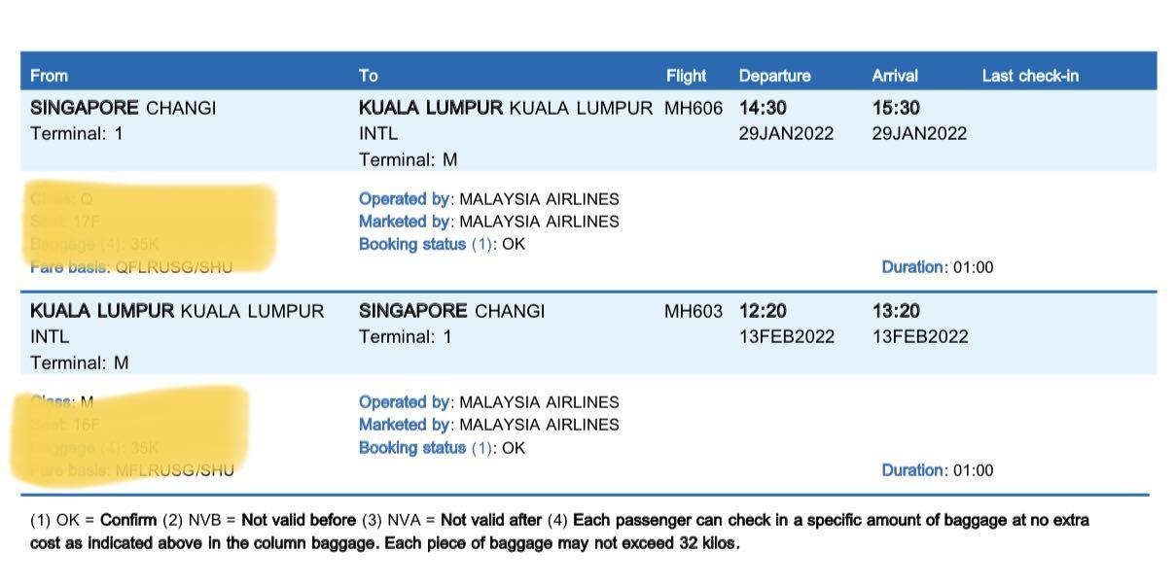This screenshot has width=1175, height=587.
Task: Select the "Flight" column header
Action: pos(686,76)
